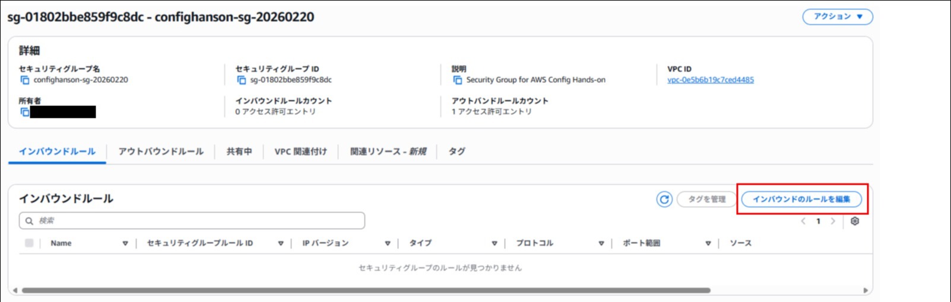This screenshot has width=951, height=302.
Task: Click the inbound rules search field
Action: coord(192,221)
